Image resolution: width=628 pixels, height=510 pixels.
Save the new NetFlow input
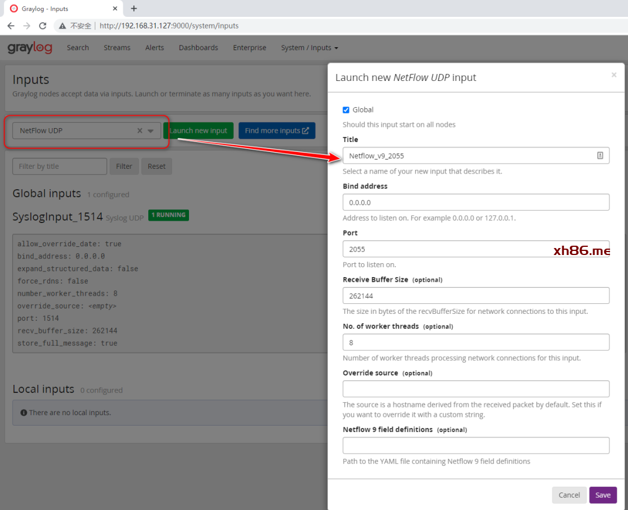[x=602, y=495]
